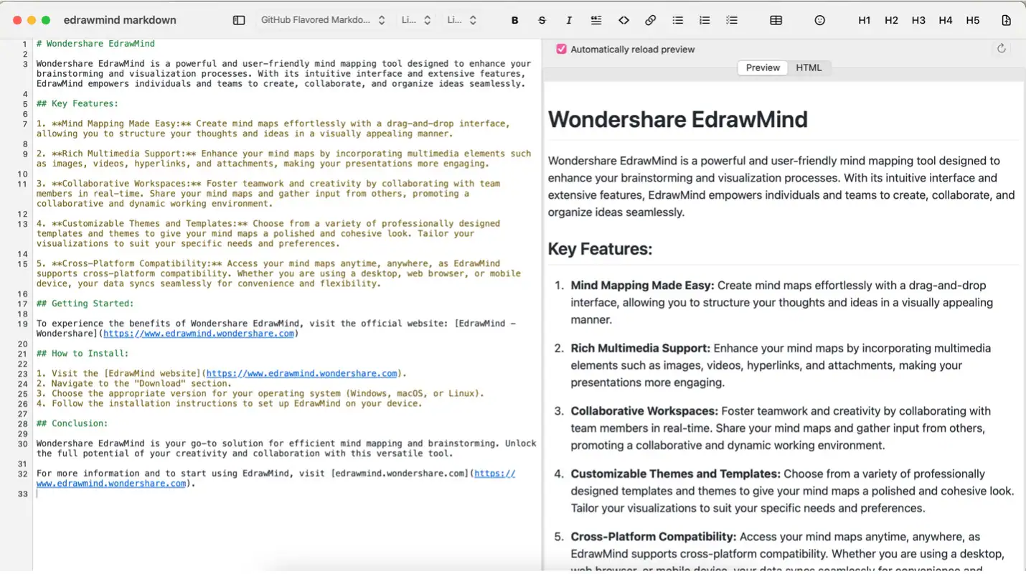The height and width of the screenshot is (574, 1026).
Task: Apply H3 heading style
Action: point(918,20)
